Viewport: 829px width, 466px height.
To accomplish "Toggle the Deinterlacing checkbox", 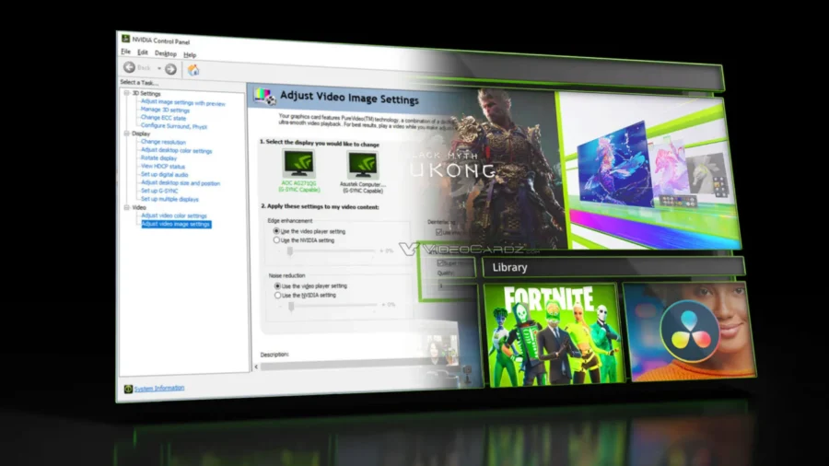I will point(438,232).
